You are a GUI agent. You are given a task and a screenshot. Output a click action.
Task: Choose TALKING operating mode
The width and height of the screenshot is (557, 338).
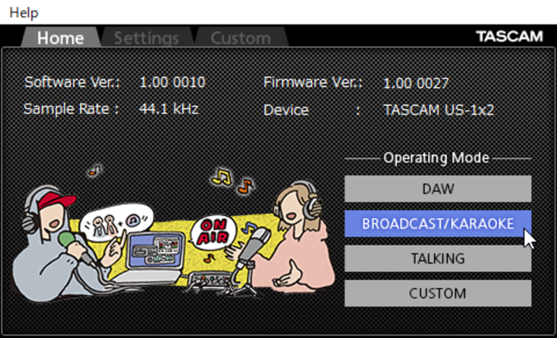tap(438, 259)
